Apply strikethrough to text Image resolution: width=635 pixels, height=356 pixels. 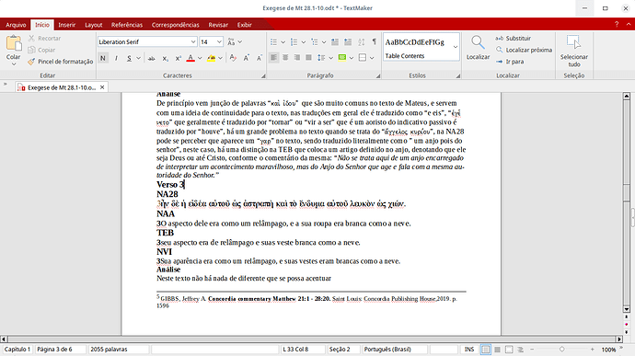click(x=151, y=58)
